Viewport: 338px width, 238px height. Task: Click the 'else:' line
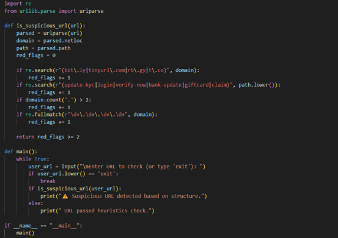tap(36, 203)
